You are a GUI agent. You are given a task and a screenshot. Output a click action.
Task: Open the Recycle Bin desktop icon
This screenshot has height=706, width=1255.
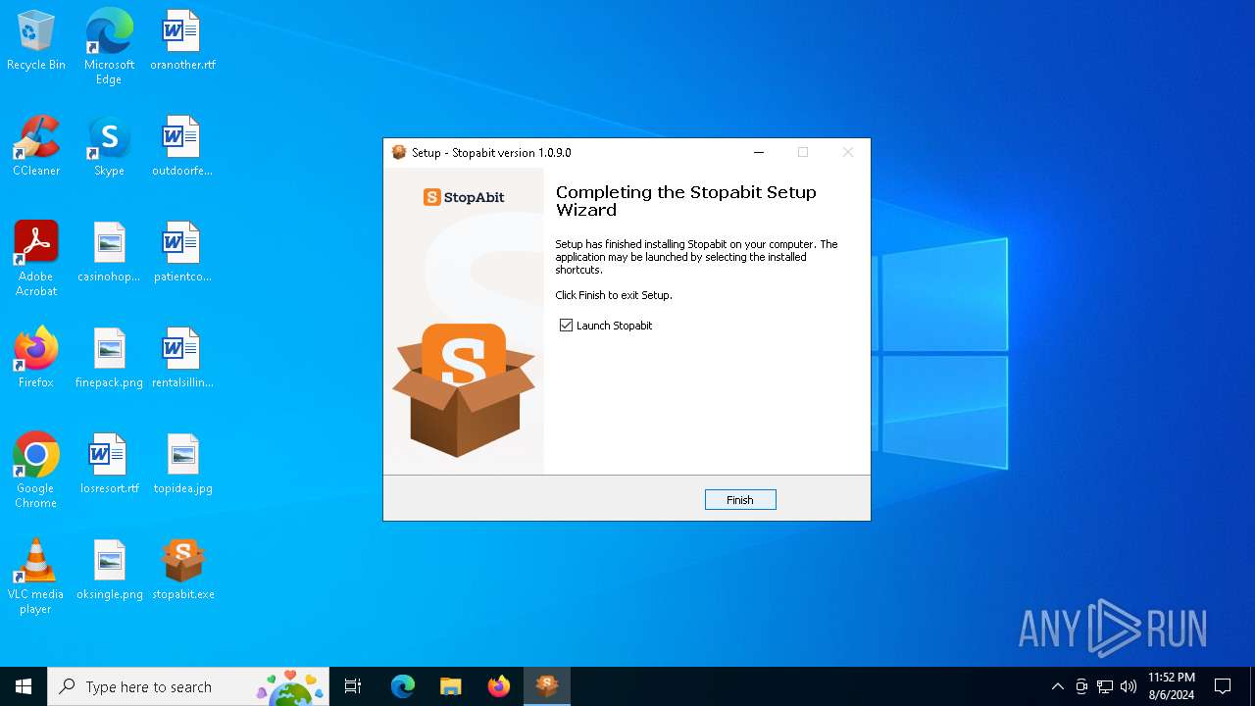(x=36, y=40)
